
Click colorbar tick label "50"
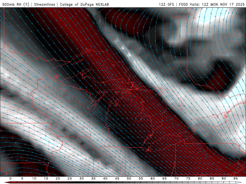tap(129, 178)
